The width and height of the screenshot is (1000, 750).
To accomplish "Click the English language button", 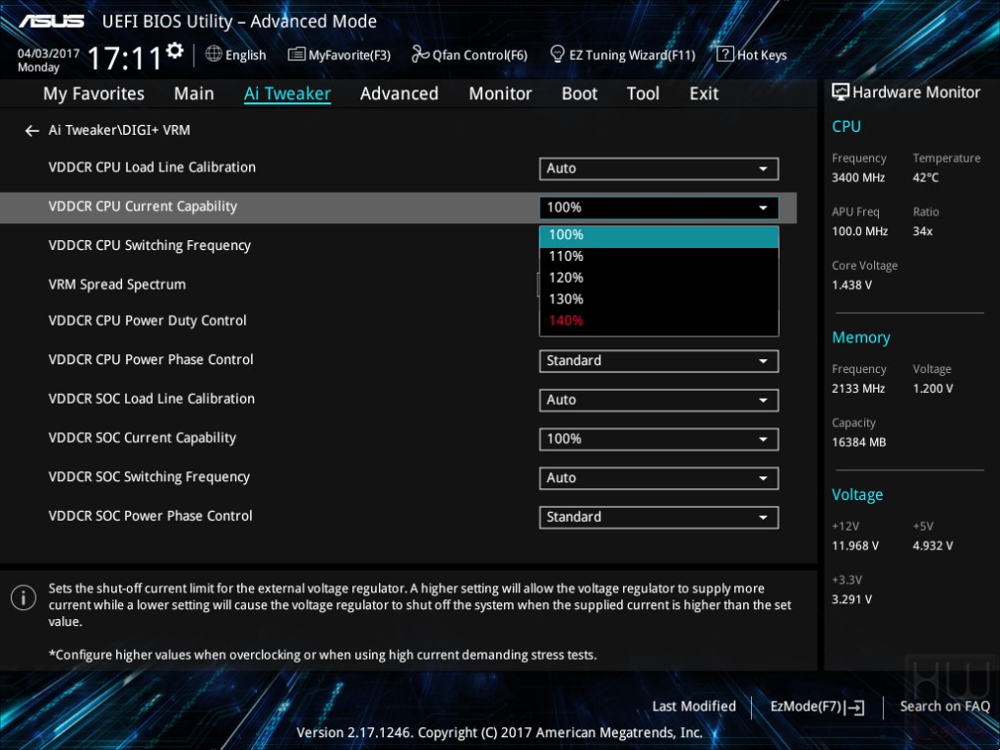I will [245, 55].
